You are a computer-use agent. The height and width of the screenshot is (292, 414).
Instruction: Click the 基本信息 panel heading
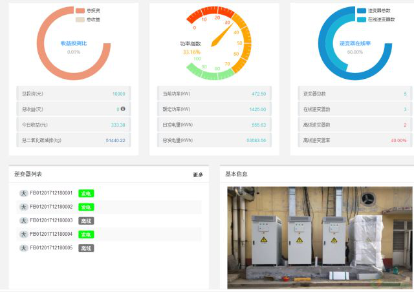click(x=236, y=174)
